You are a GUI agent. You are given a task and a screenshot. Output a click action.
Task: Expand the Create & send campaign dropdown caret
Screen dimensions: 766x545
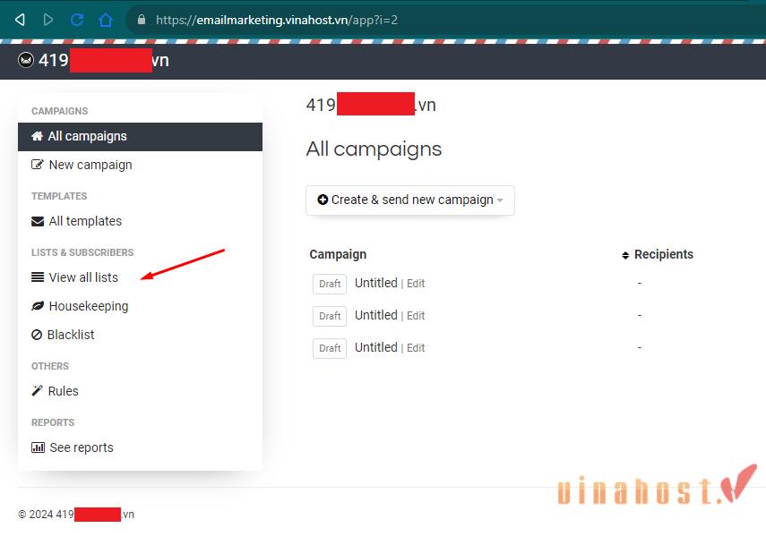point(500,200)
